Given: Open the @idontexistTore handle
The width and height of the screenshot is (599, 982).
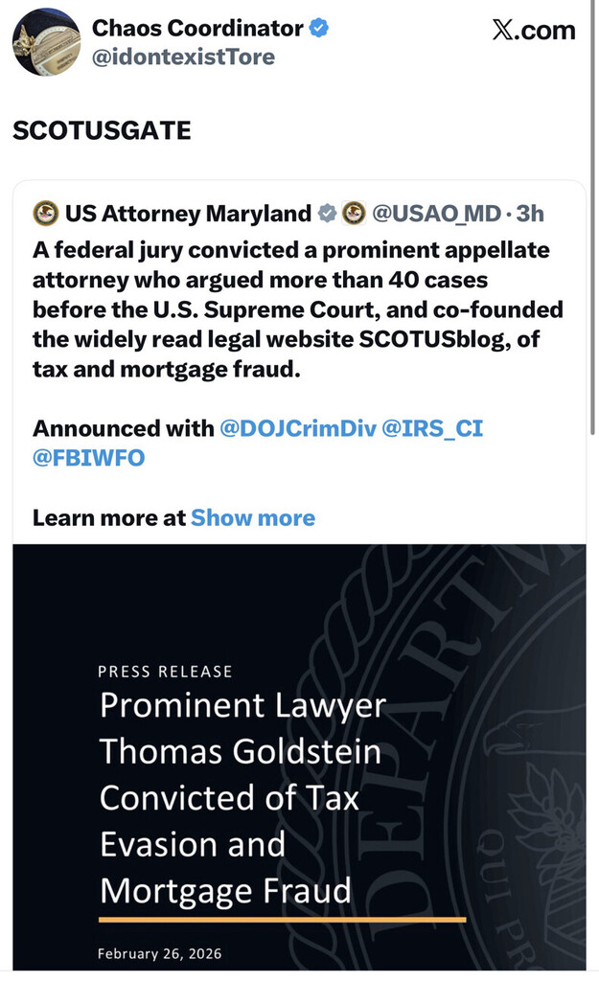Looking at the screenshot, I should tap(183, 57).
